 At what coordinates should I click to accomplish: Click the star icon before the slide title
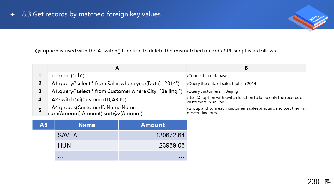[13, 15]
